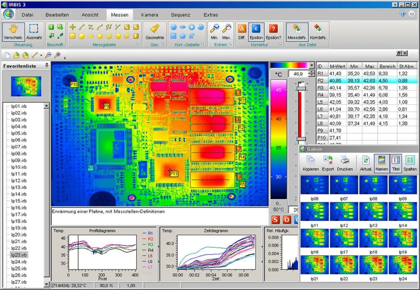Click the Drucken icon in Galerie

(x=345, y=162)
